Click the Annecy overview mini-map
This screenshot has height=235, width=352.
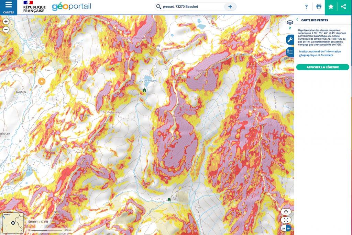click(13, 223)
